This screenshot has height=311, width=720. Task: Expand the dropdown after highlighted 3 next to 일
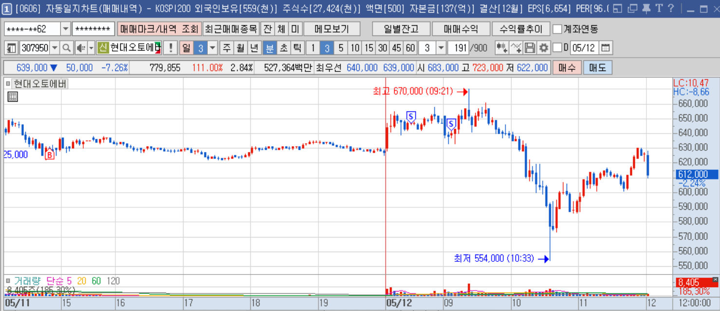[213, 48]
